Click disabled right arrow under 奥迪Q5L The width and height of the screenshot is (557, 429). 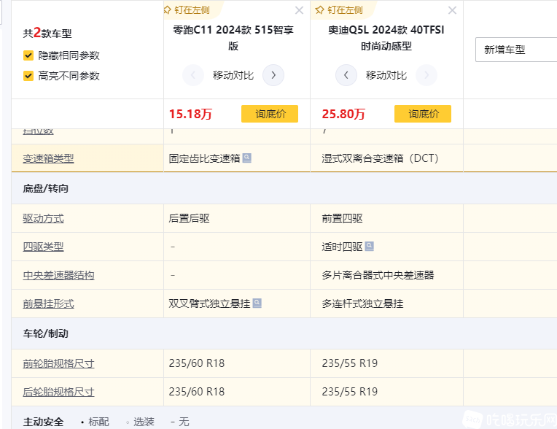click(426, 75)
